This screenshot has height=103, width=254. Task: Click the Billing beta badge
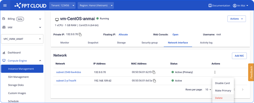point(20,19)
